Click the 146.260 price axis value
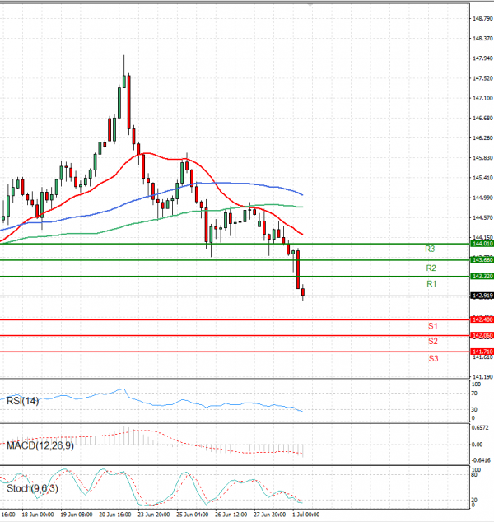Viewport: 494px width, 522px height. [x=482, y=137]
